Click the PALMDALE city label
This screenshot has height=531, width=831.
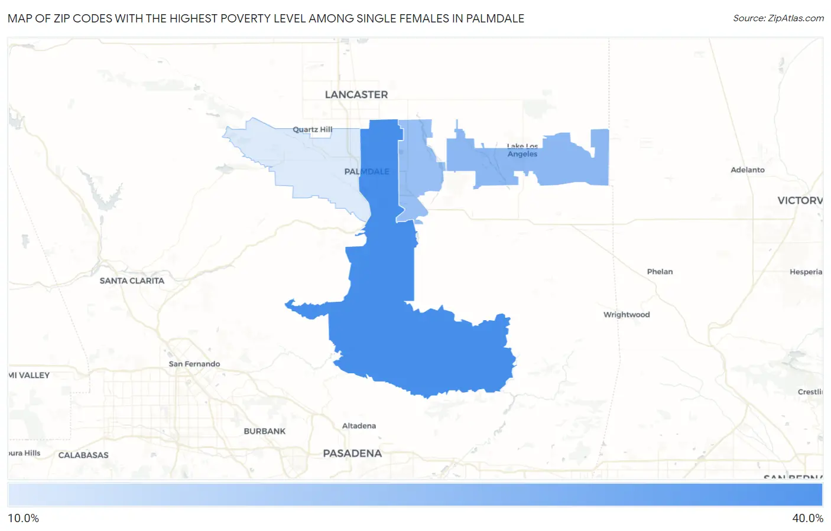click(367, 171)
